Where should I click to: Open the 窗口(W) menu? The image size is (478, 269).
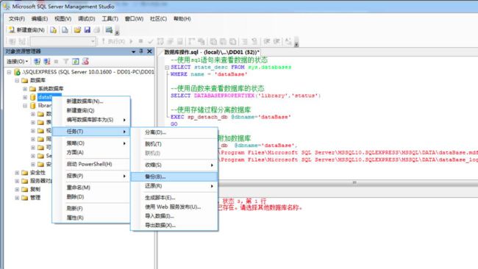(x=134, y=19)
